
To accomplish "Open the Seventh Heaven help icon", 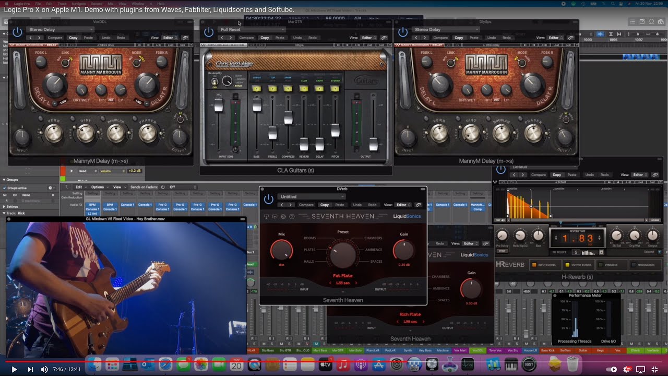I will pyautogui.click(x=292, y=216).
